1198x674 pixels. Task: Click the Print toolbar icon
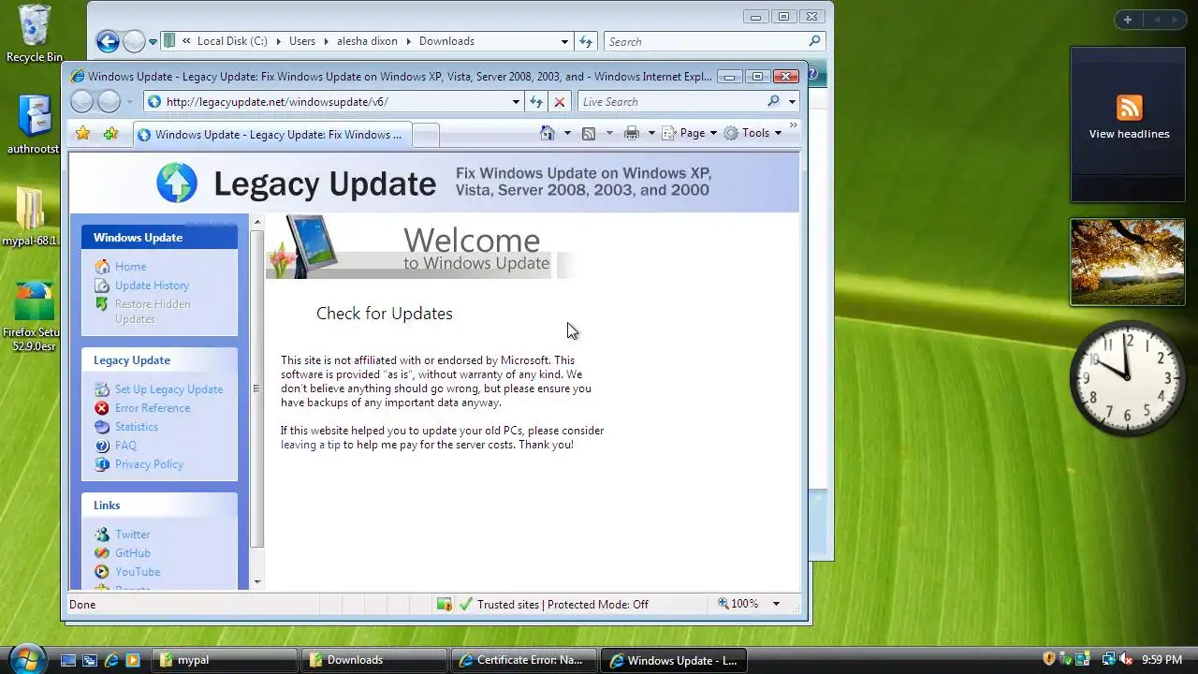pos(632,133)
